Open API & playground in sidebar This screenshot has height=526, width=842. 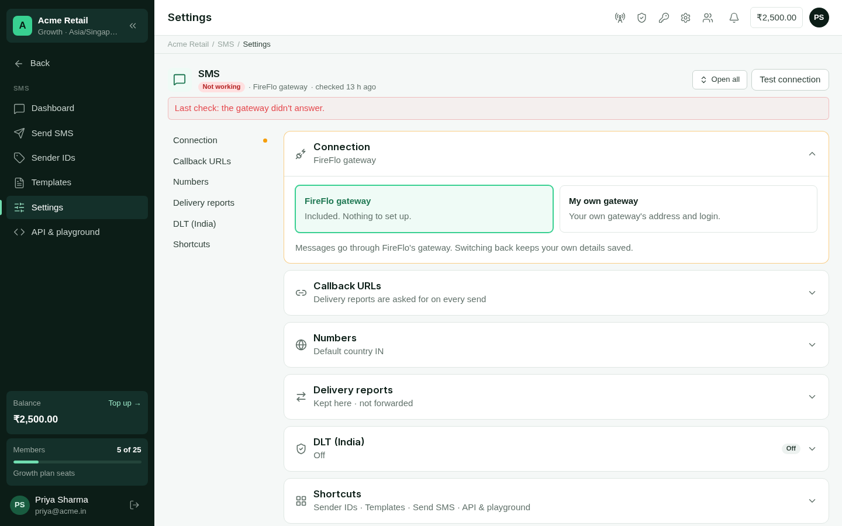pyautogui.click(x=77, y=232)
